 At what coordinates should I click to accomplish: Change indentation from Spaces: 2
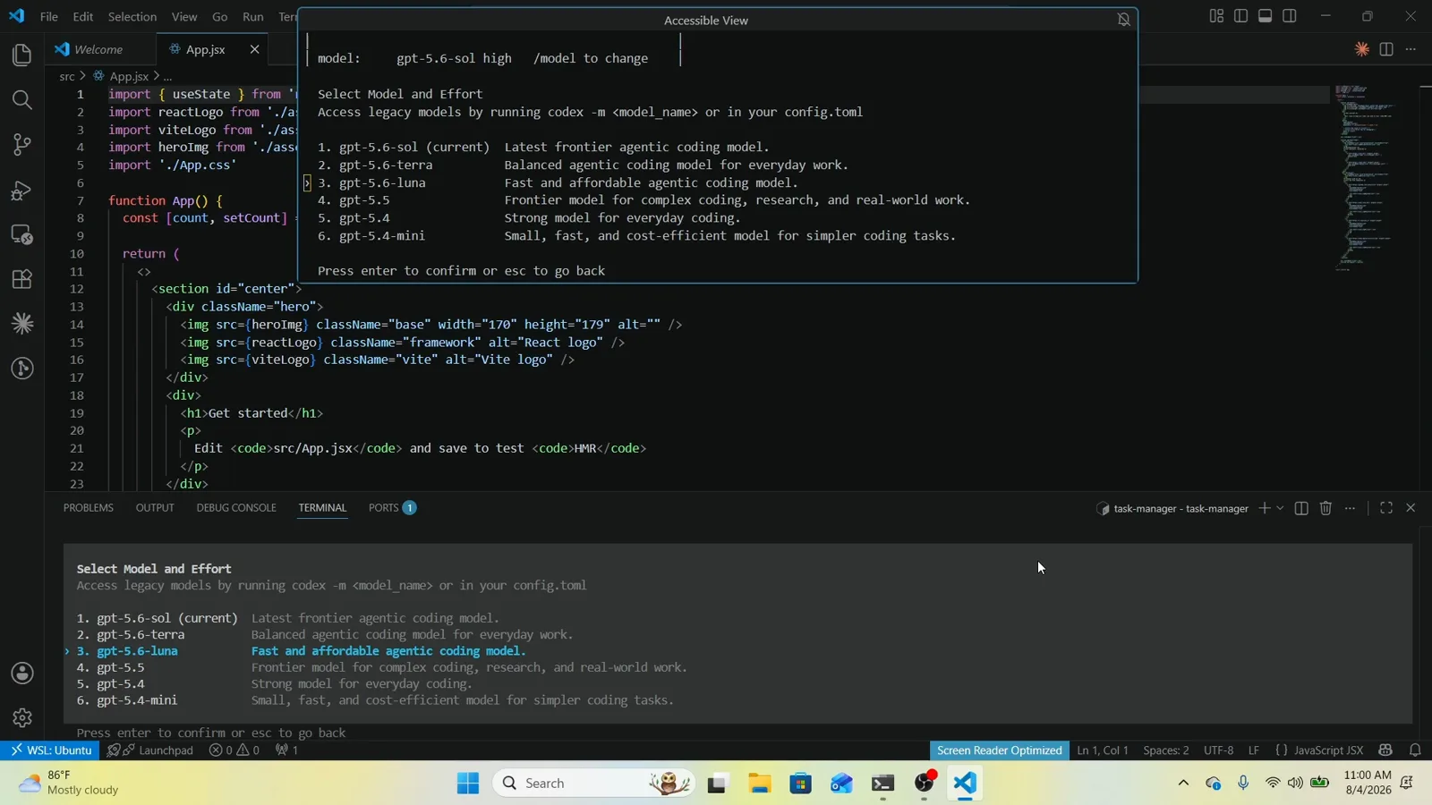(1166, 750)
